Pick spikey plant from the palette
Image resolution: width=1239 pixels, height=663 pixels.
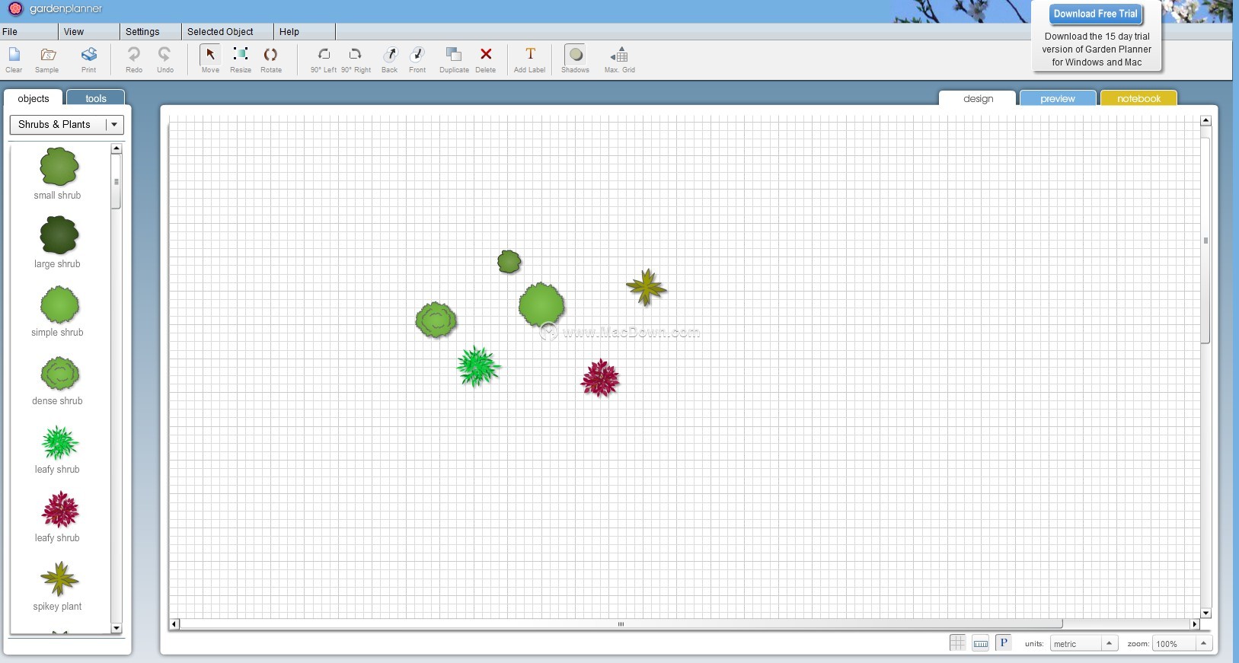(x=59, y=579)
